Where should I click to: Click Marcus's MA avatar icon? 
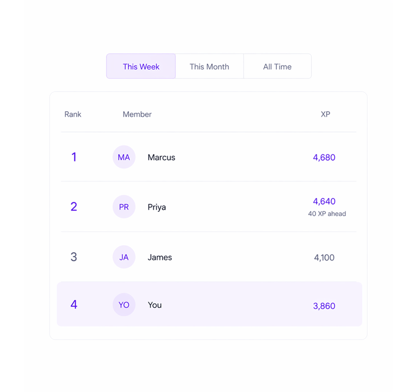point(124,157)
